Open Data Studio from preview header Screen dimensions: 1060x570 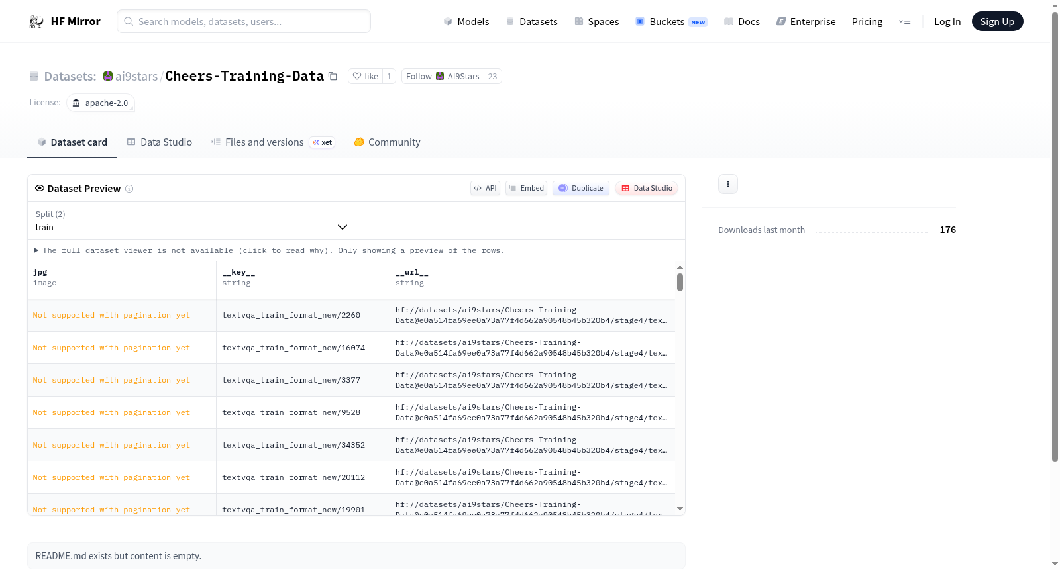[x=647, y=189]
